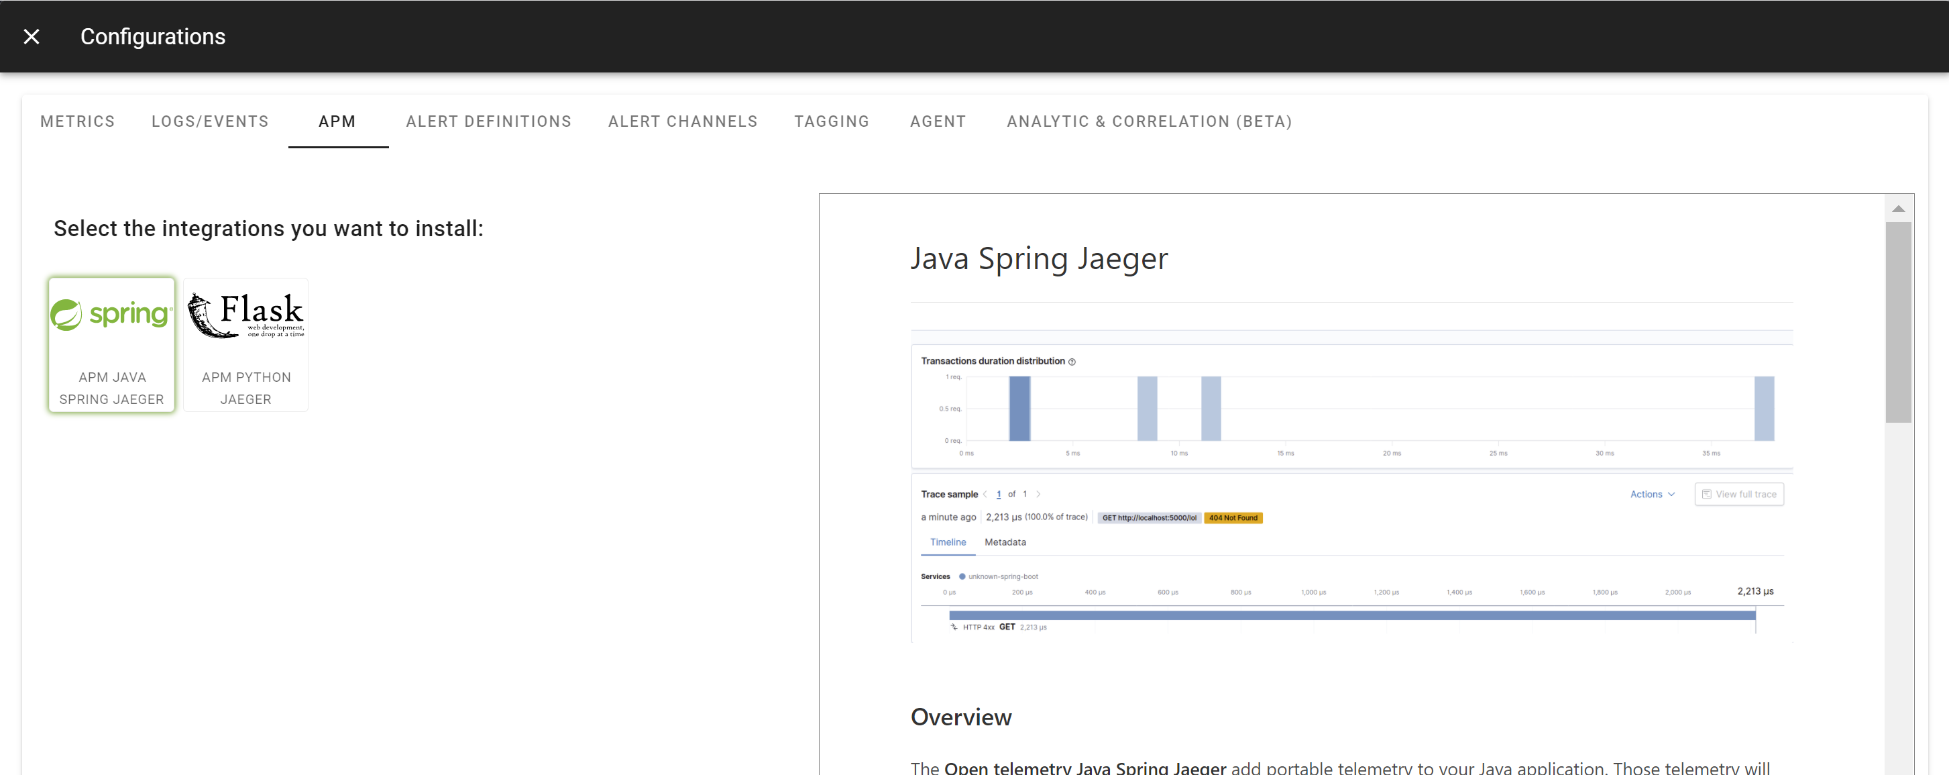1949x775 pixels.
Task: Close the Configurations panel with the X icon
Action: click(31, 36)
